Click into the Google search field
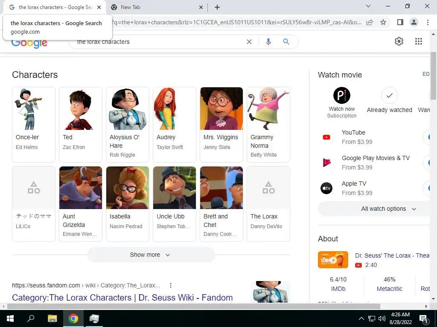This screenshot has width=437, height=327. [159, 42]
